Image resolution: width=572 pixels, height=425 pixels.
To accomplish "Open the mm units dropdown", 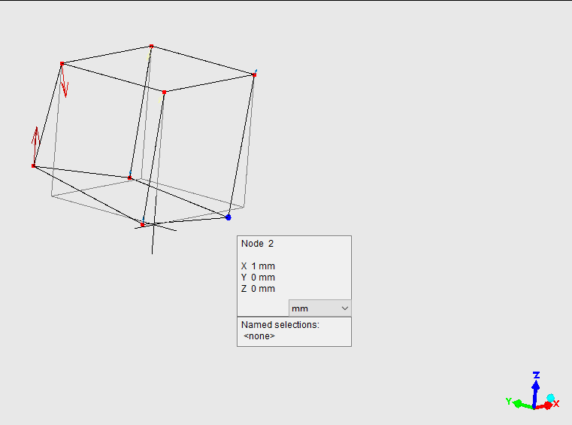I will (x=320, y=308).
